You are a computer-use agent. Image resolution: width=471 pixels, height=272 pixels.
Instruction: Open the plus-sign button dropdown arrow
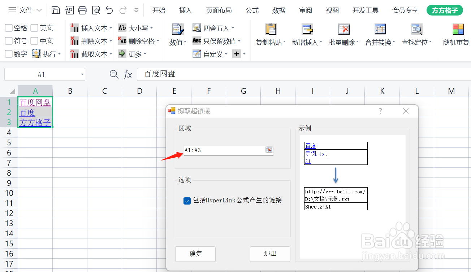244,54
